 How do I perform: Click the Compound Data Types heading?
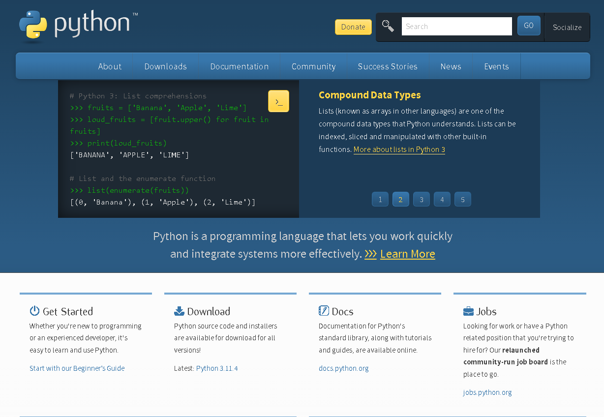[370, 95]
